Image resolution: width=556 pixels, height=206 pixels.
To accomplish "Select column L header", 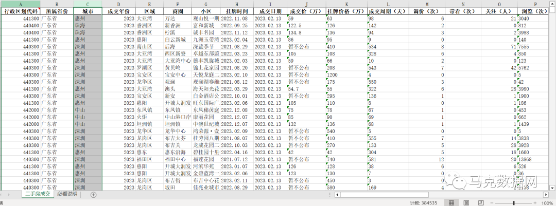I will tap(388, 4).
